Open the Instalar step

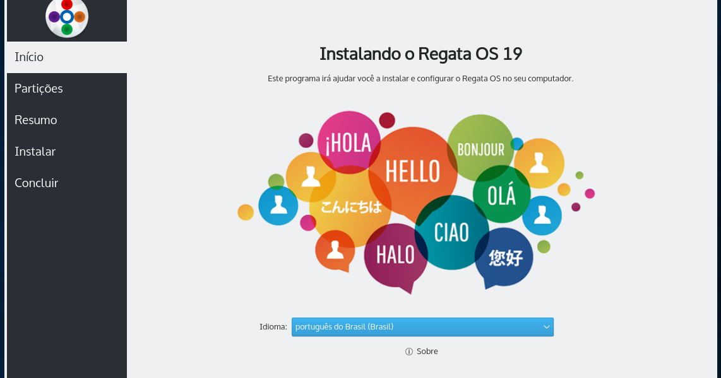coord(35,151)
